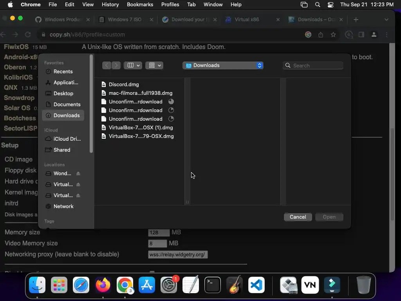
Task: Launch Safari from the Dock
Action: (x=81, y=285)
